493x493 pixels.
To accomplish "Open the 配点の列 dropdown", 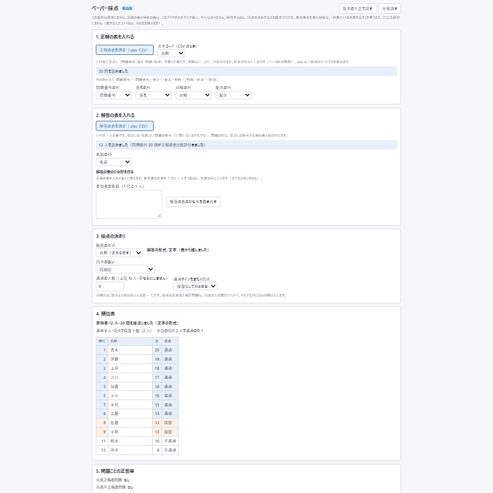I will [x=234, y=95].
